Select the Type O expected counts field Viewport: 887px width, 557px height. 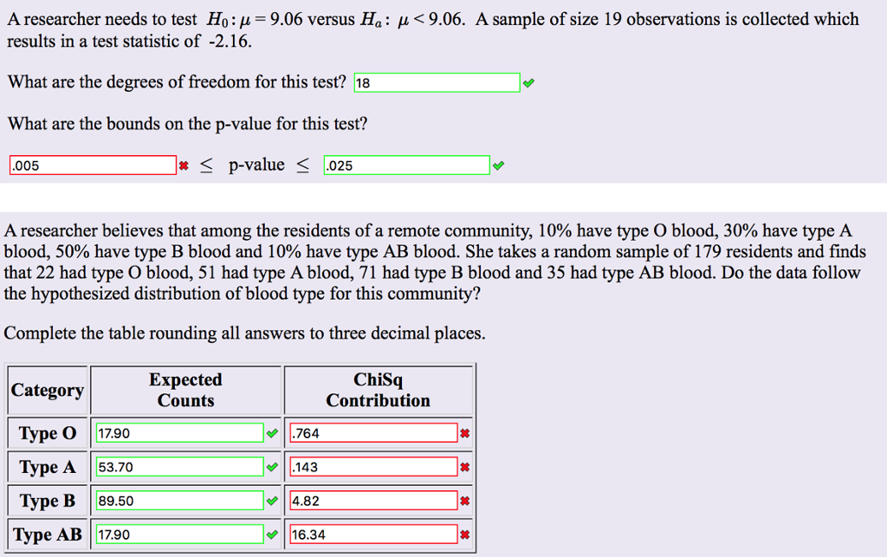tap(182, 432)
